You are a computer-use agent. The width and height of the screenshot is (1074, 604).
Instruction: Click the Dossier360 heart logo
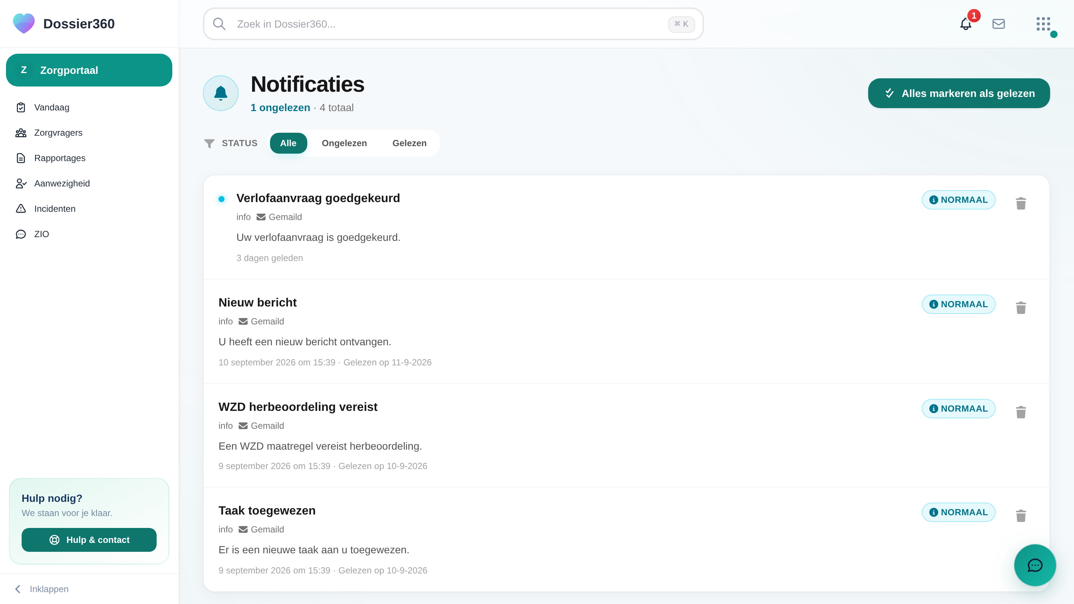point(24,23)
